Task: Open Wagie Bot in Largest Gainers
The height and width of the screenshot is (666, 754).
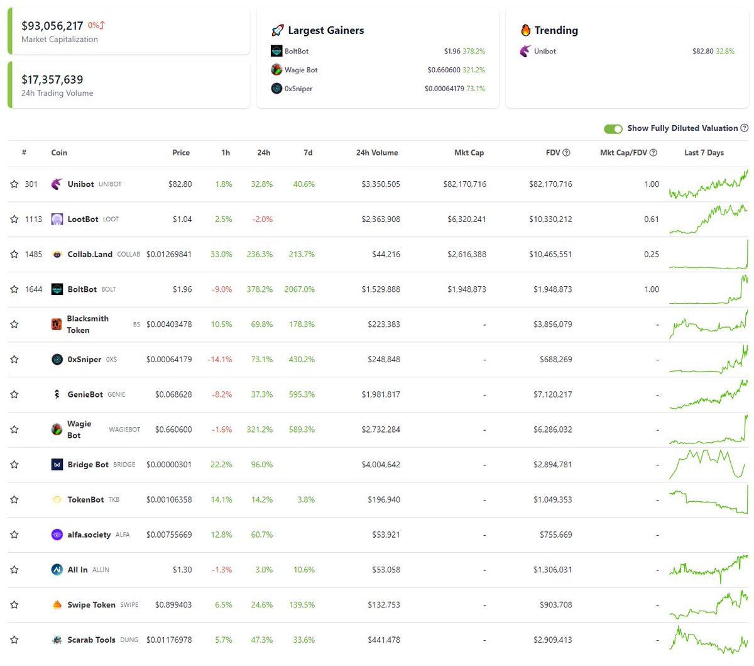Action: (x=301, y=70)
